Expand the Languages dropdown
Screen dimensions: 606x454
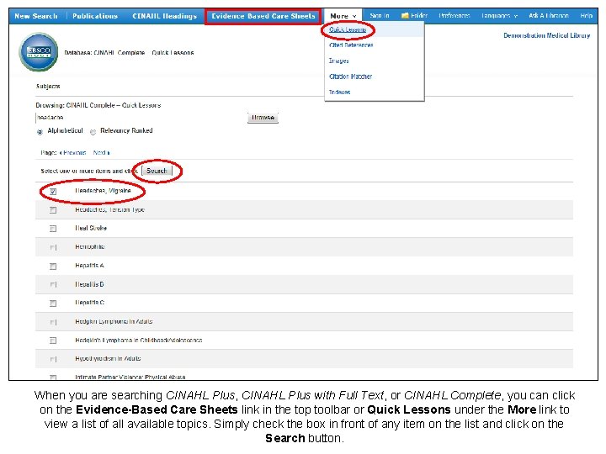point(499,16)
